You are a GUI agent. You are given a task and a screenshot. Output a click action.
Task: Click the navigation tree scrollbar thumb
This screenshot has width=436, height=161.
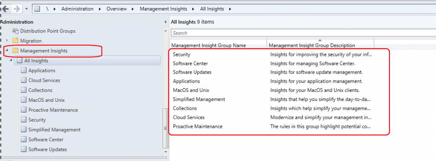(166, 128)
